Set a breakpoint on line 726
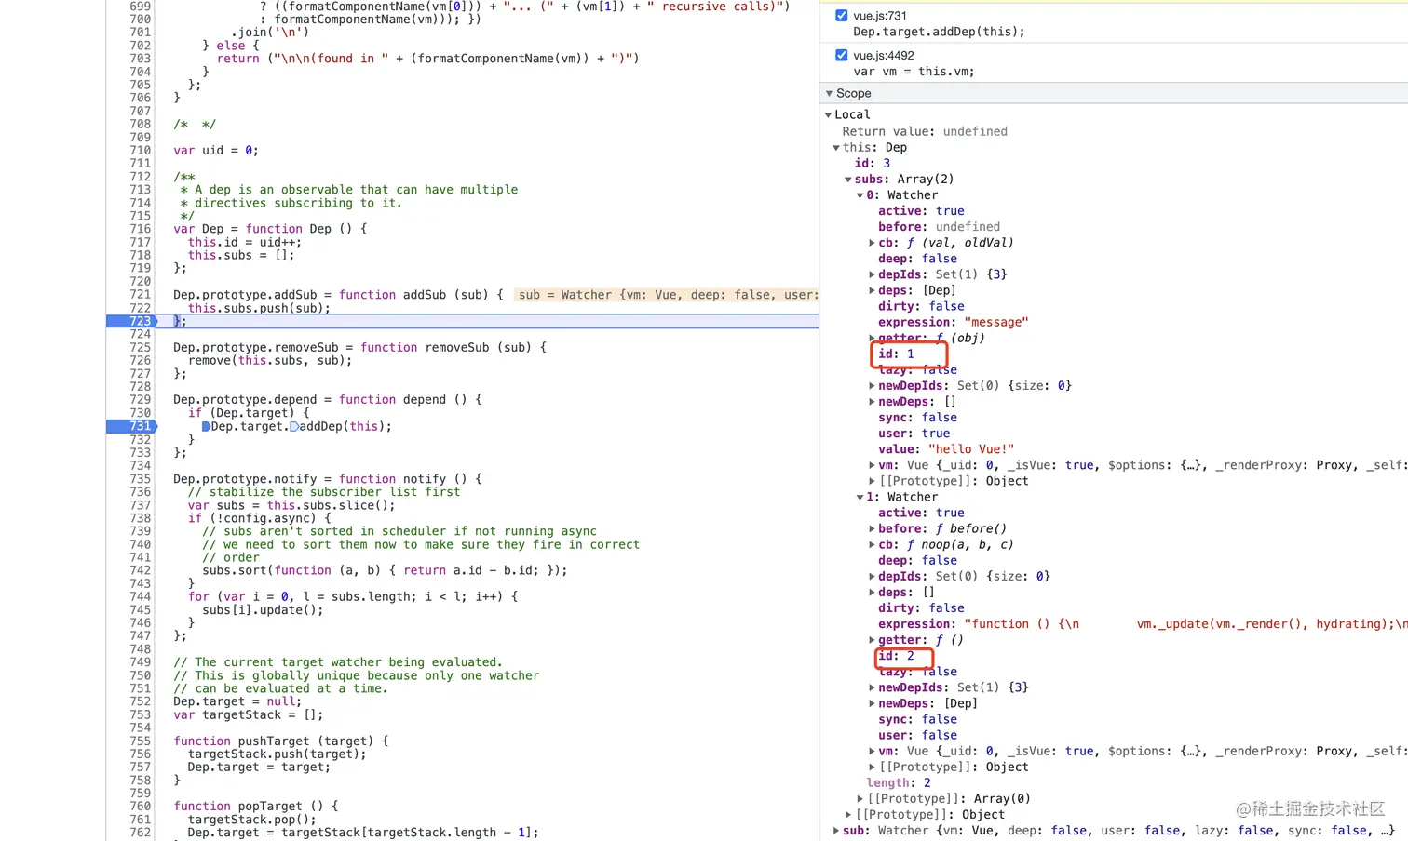Screen dimensions: 1408x841 point(140,360)
